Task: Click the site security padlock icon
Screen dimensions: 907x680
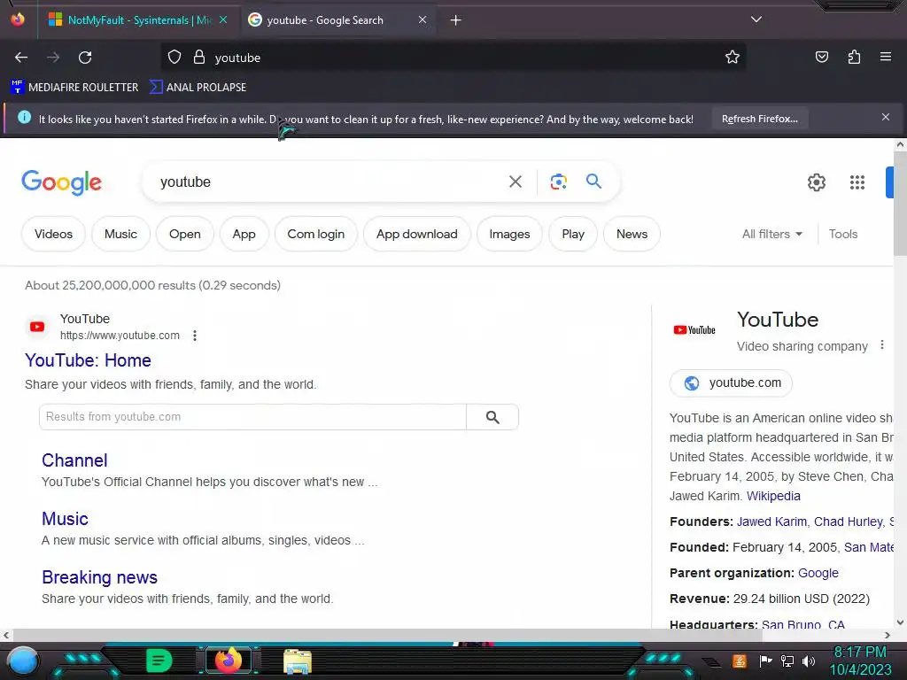Action: pos(199,58)
